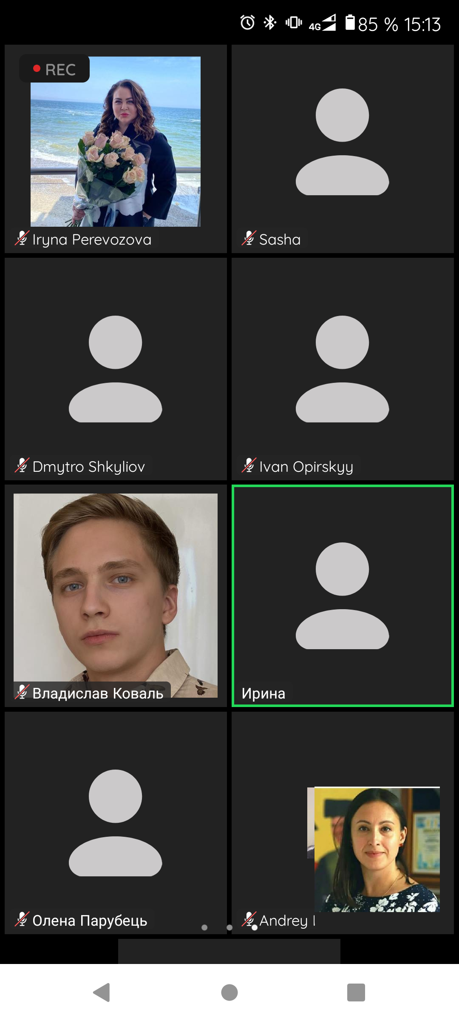Image resolution: width=459 pixels, height=1021 pixels.
Task: Select Sasha's avatar placeholder
Action: [x=343, y=142]
